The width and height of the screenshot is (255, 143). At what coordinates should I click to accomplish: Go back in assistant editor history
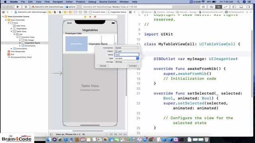(x=135, y=12)
